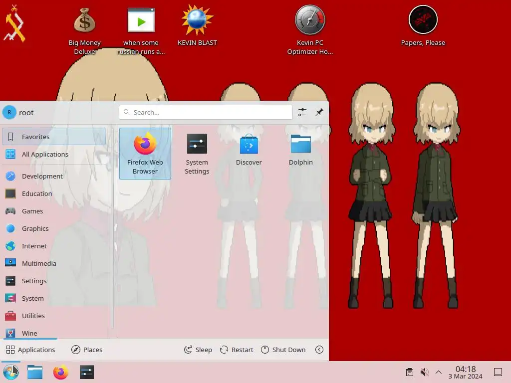
Task: Open the Education category
Action: click(x=54, y=193)
